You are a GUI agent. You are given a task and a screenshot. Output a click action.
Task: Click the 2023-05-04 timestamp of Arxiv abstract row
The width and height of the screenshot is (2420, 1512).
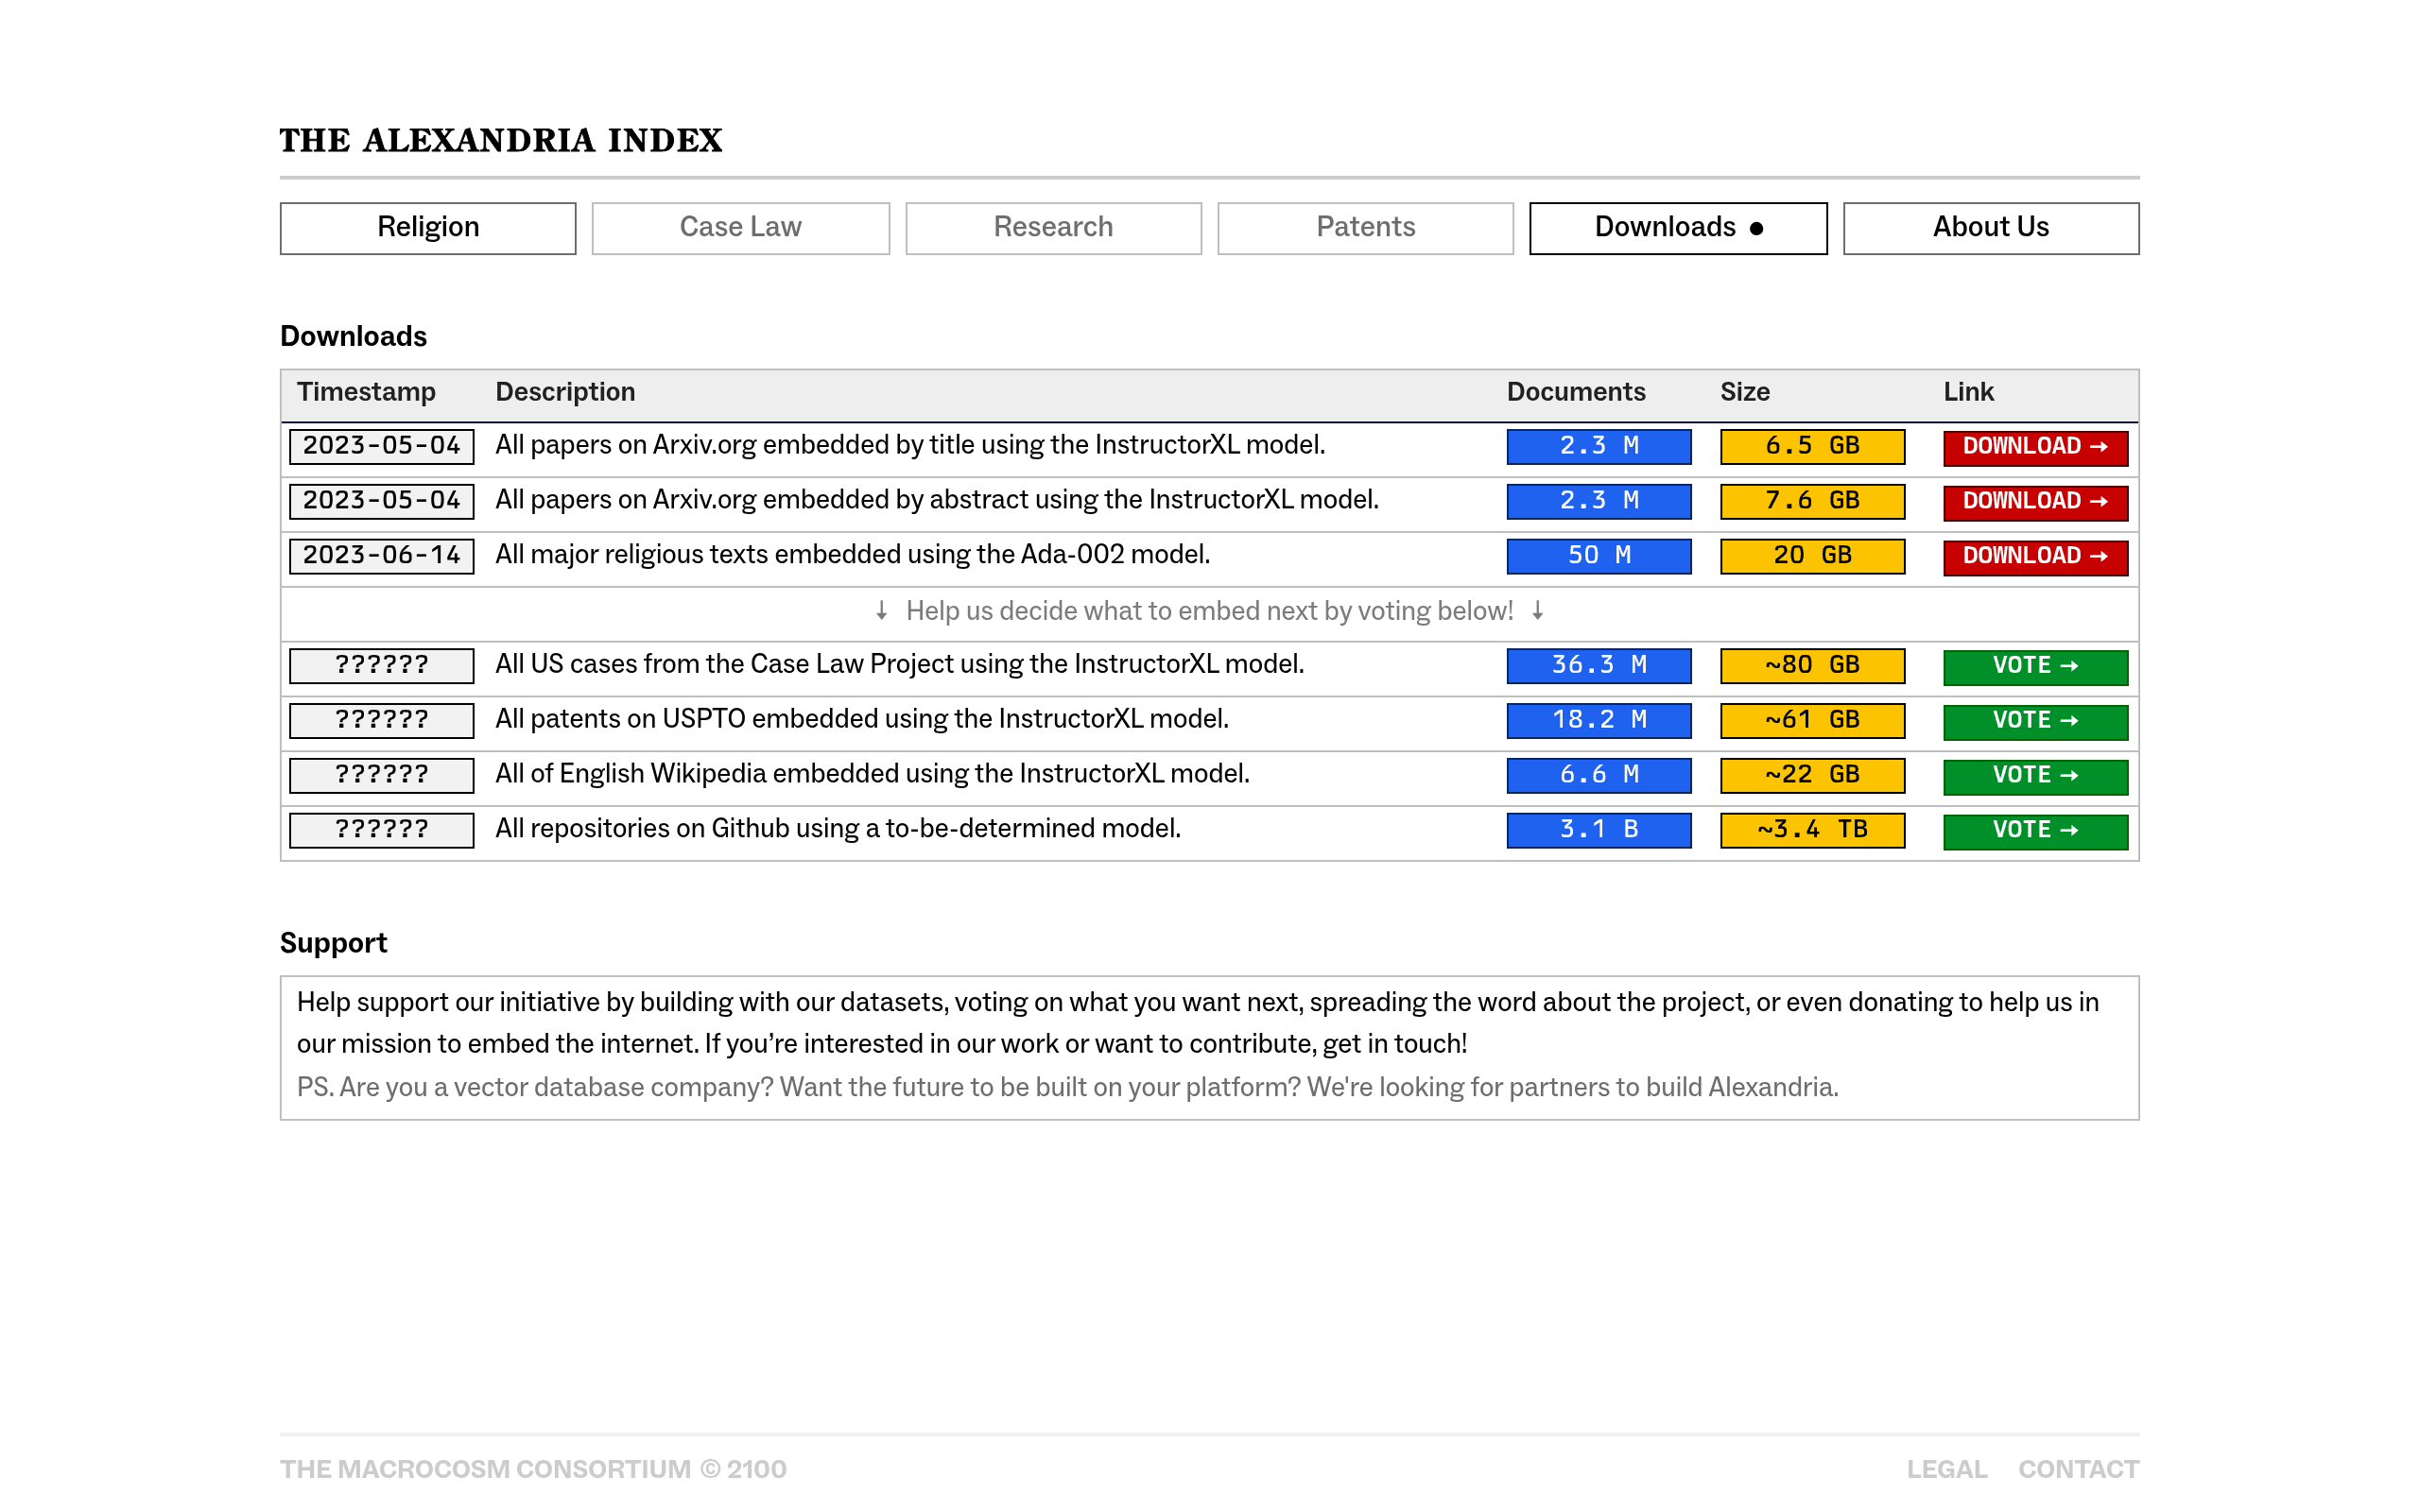coord(382,501)
